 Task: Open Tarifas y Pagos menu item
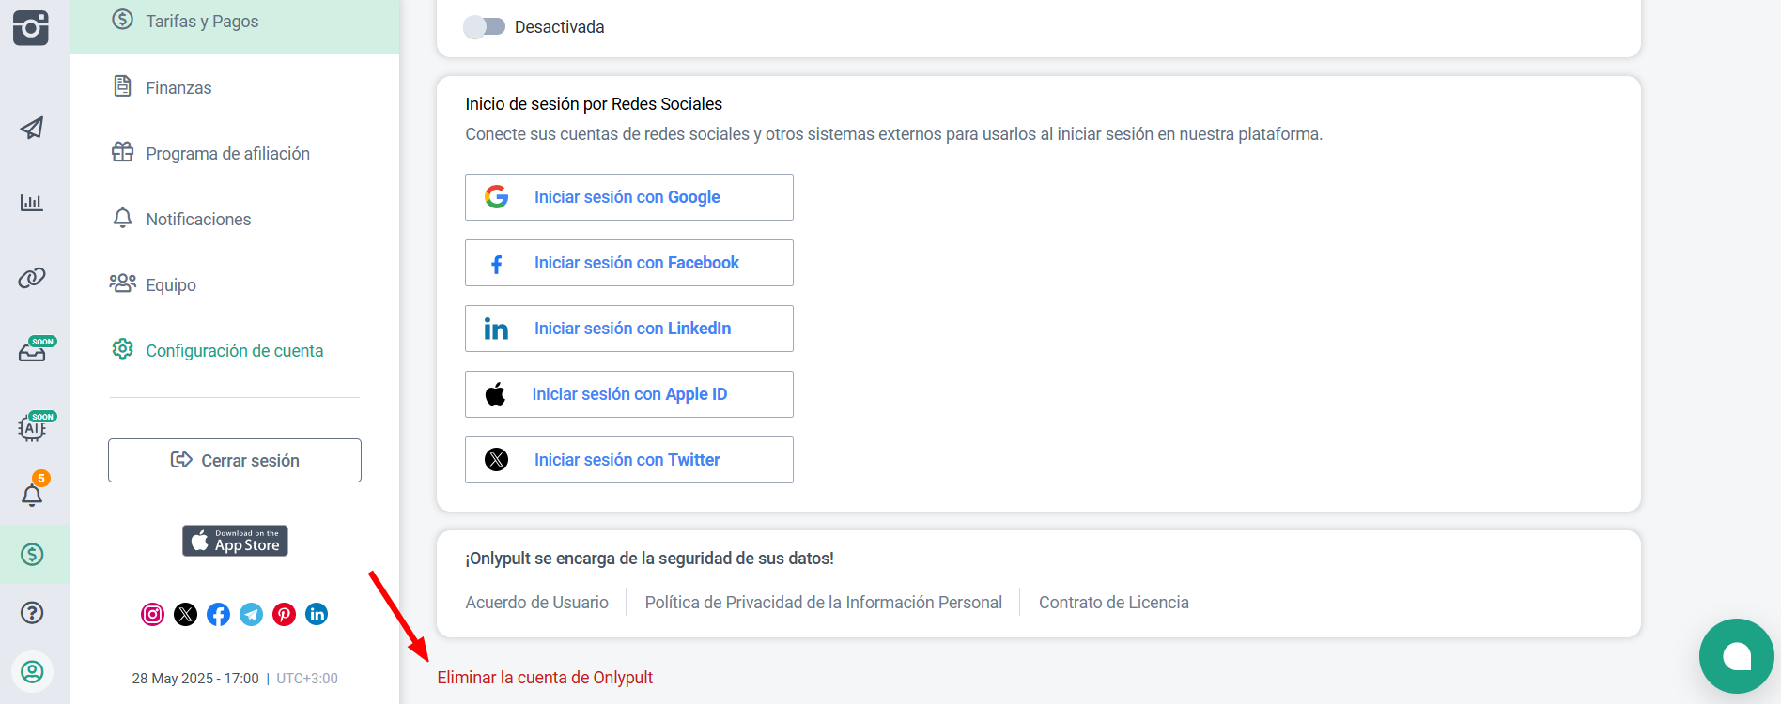pyautogui.click(x=202, y=22)
